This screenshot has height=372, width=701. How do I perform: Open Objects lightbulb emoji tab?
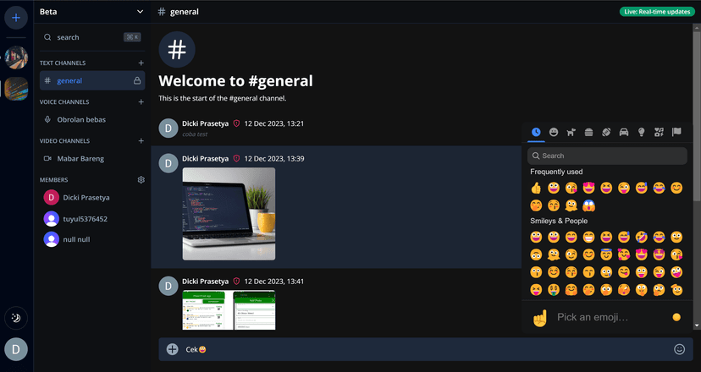pyautogui.click(x=642, y=132)
